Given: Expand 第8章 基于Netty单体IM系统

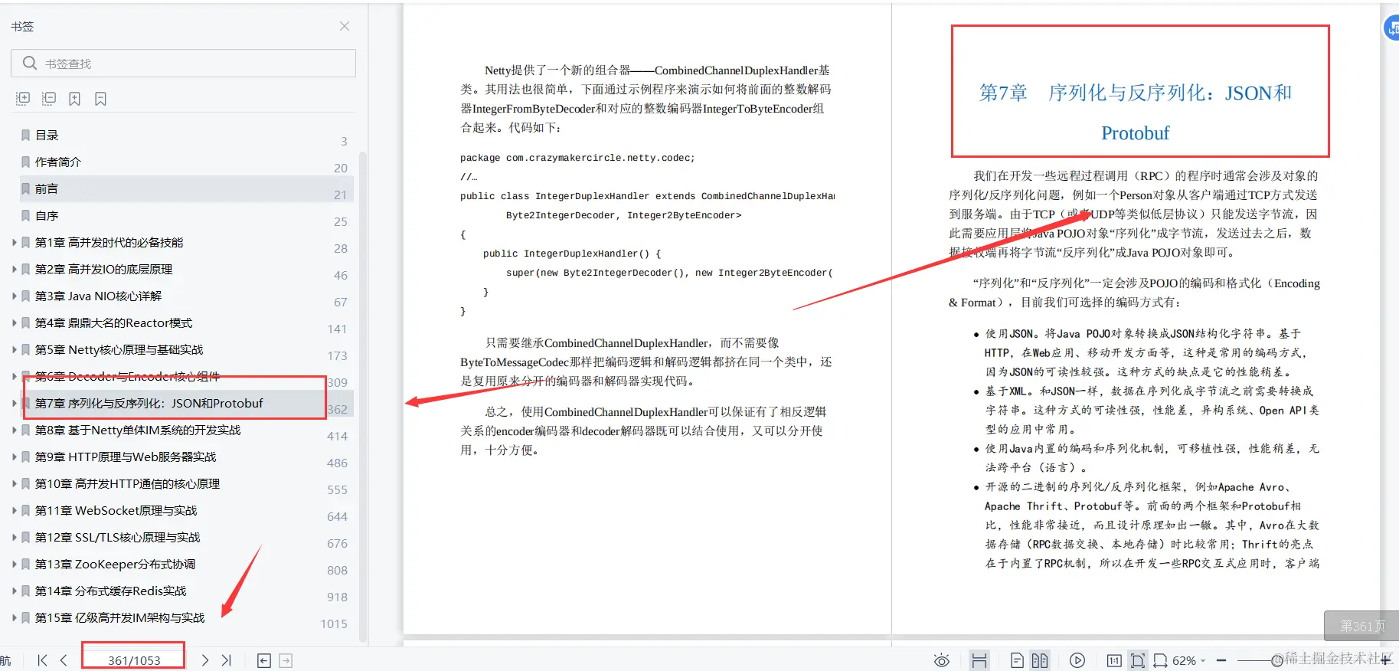Looking at the screenshot, I should [x=14, y=430].
